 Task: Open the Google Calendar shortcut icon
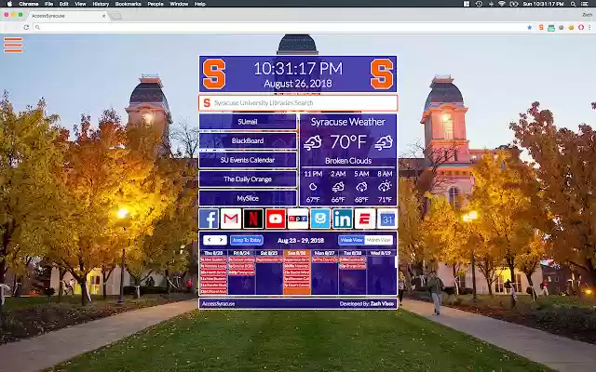coord(387,219)
